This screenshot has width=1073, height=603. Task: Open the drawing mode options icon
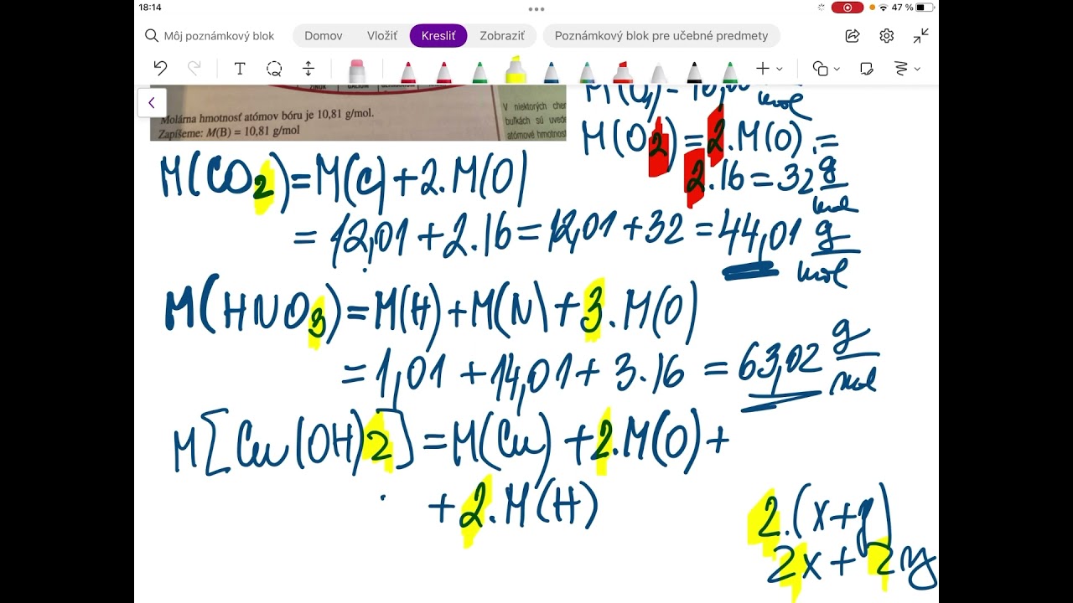click(x=902, y=69)
